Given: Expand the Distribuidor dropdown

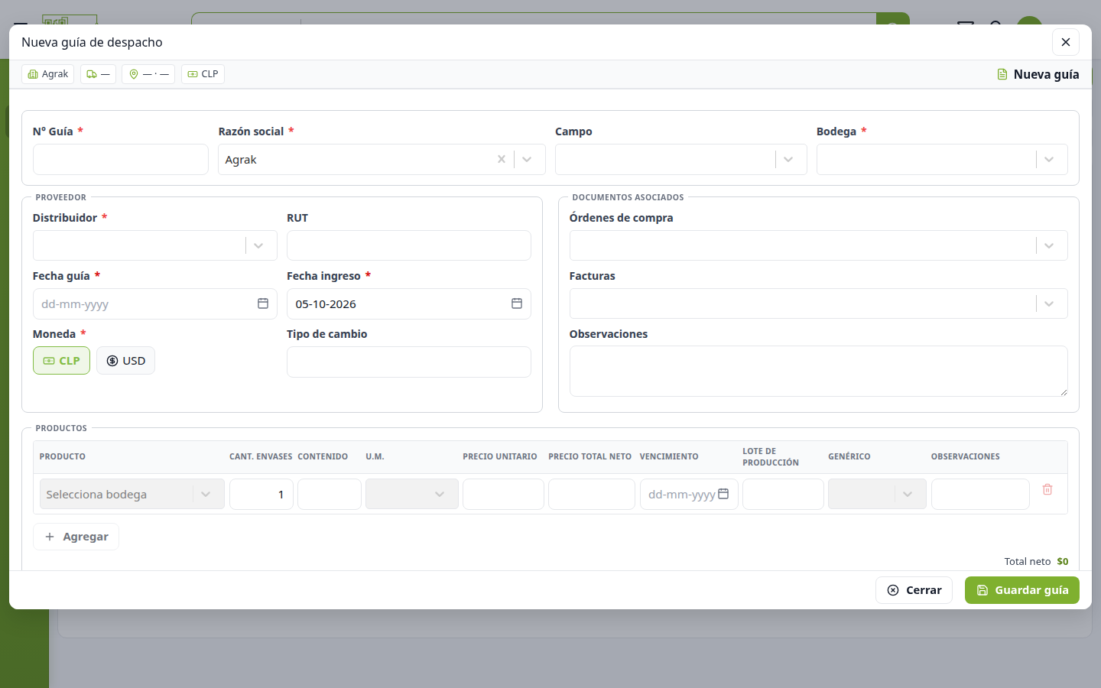Looking at the screenshot, I should pos(258,245).
